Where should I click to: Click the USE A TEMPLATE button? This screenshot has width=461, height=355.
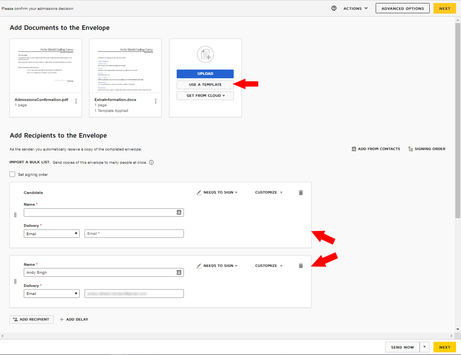205,85
